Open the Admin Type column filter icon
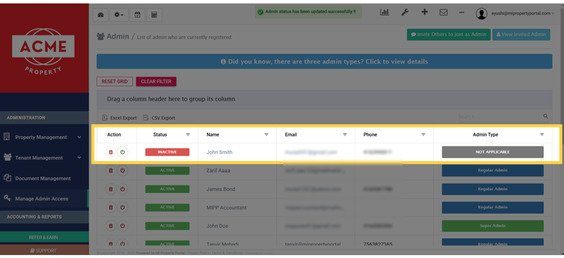Screen dimensions: 564x258 click(x=542, y=135)
